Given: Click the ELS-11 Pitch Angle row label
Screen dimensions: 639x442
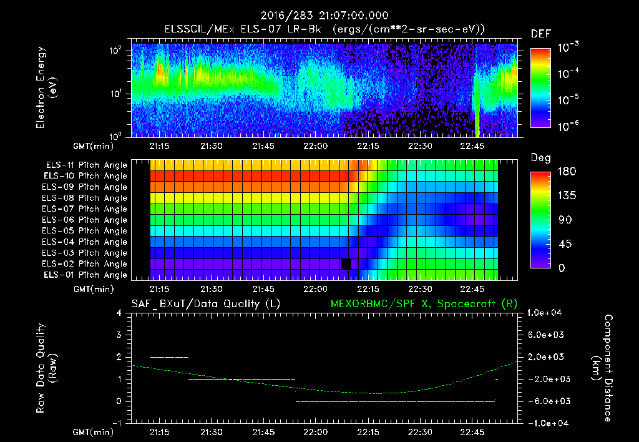Looking at the screenshot, I should tap(86, 165).
